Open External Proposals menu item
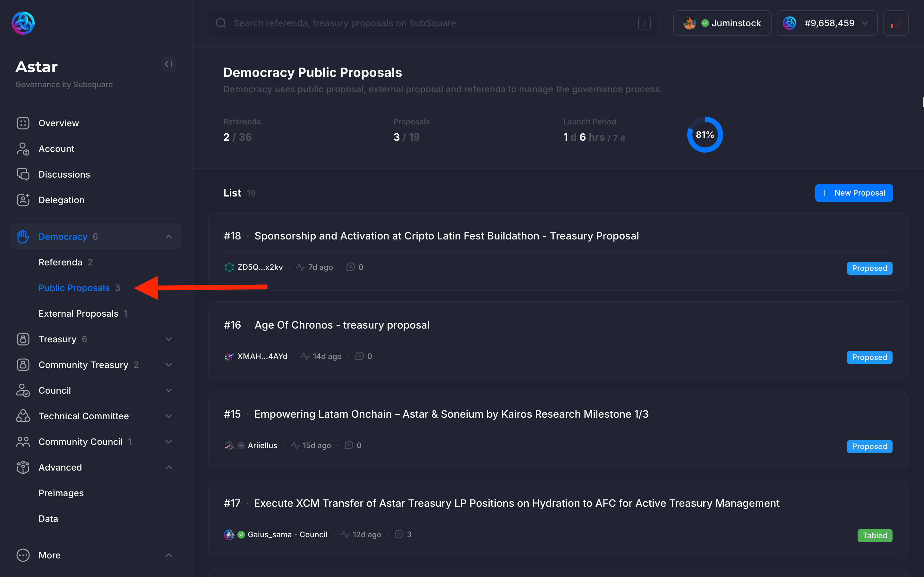This screenshot has width=924, height=577. tap(78, 313)
